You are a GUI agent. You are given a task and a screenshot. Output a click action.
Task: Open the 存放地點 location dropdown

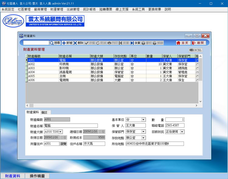click(x=143, y=138)
